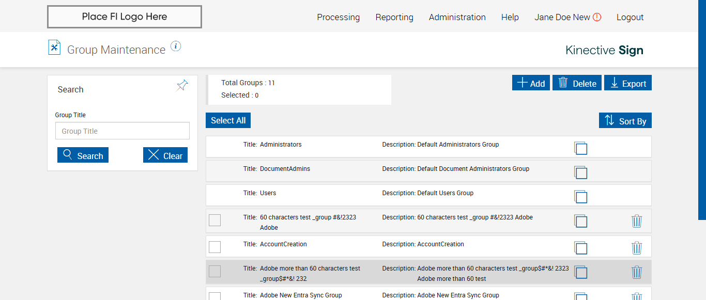Click the pin icon in Search panel
The image size is (706, 300).
182,86
